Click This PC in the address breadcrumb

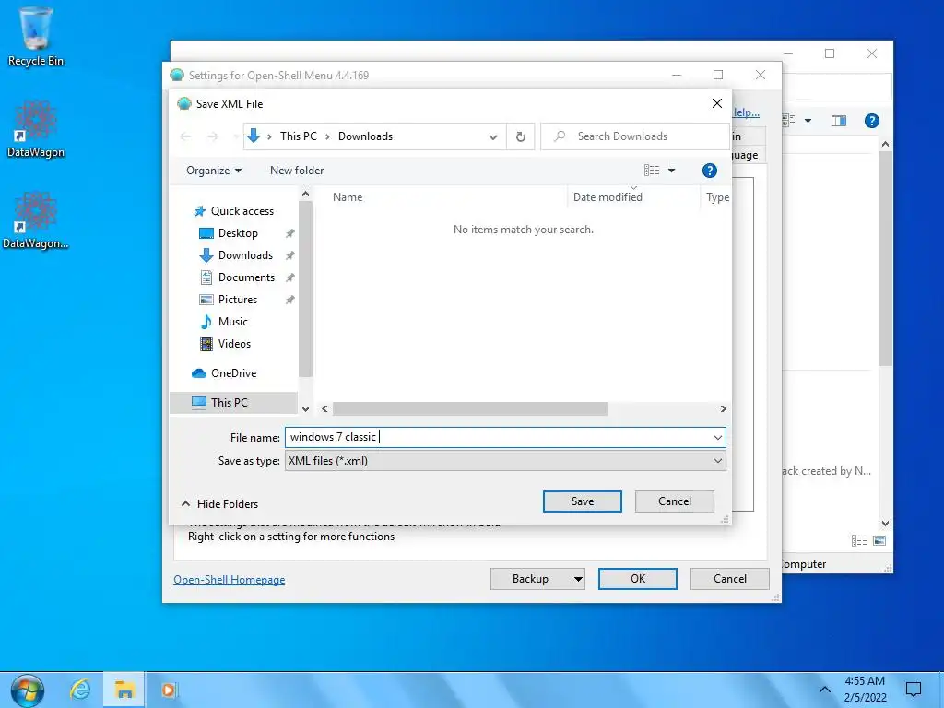tap(299, 136)
